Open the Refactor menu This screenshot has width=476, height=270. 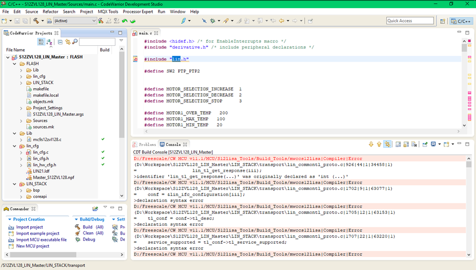(51, 11)
